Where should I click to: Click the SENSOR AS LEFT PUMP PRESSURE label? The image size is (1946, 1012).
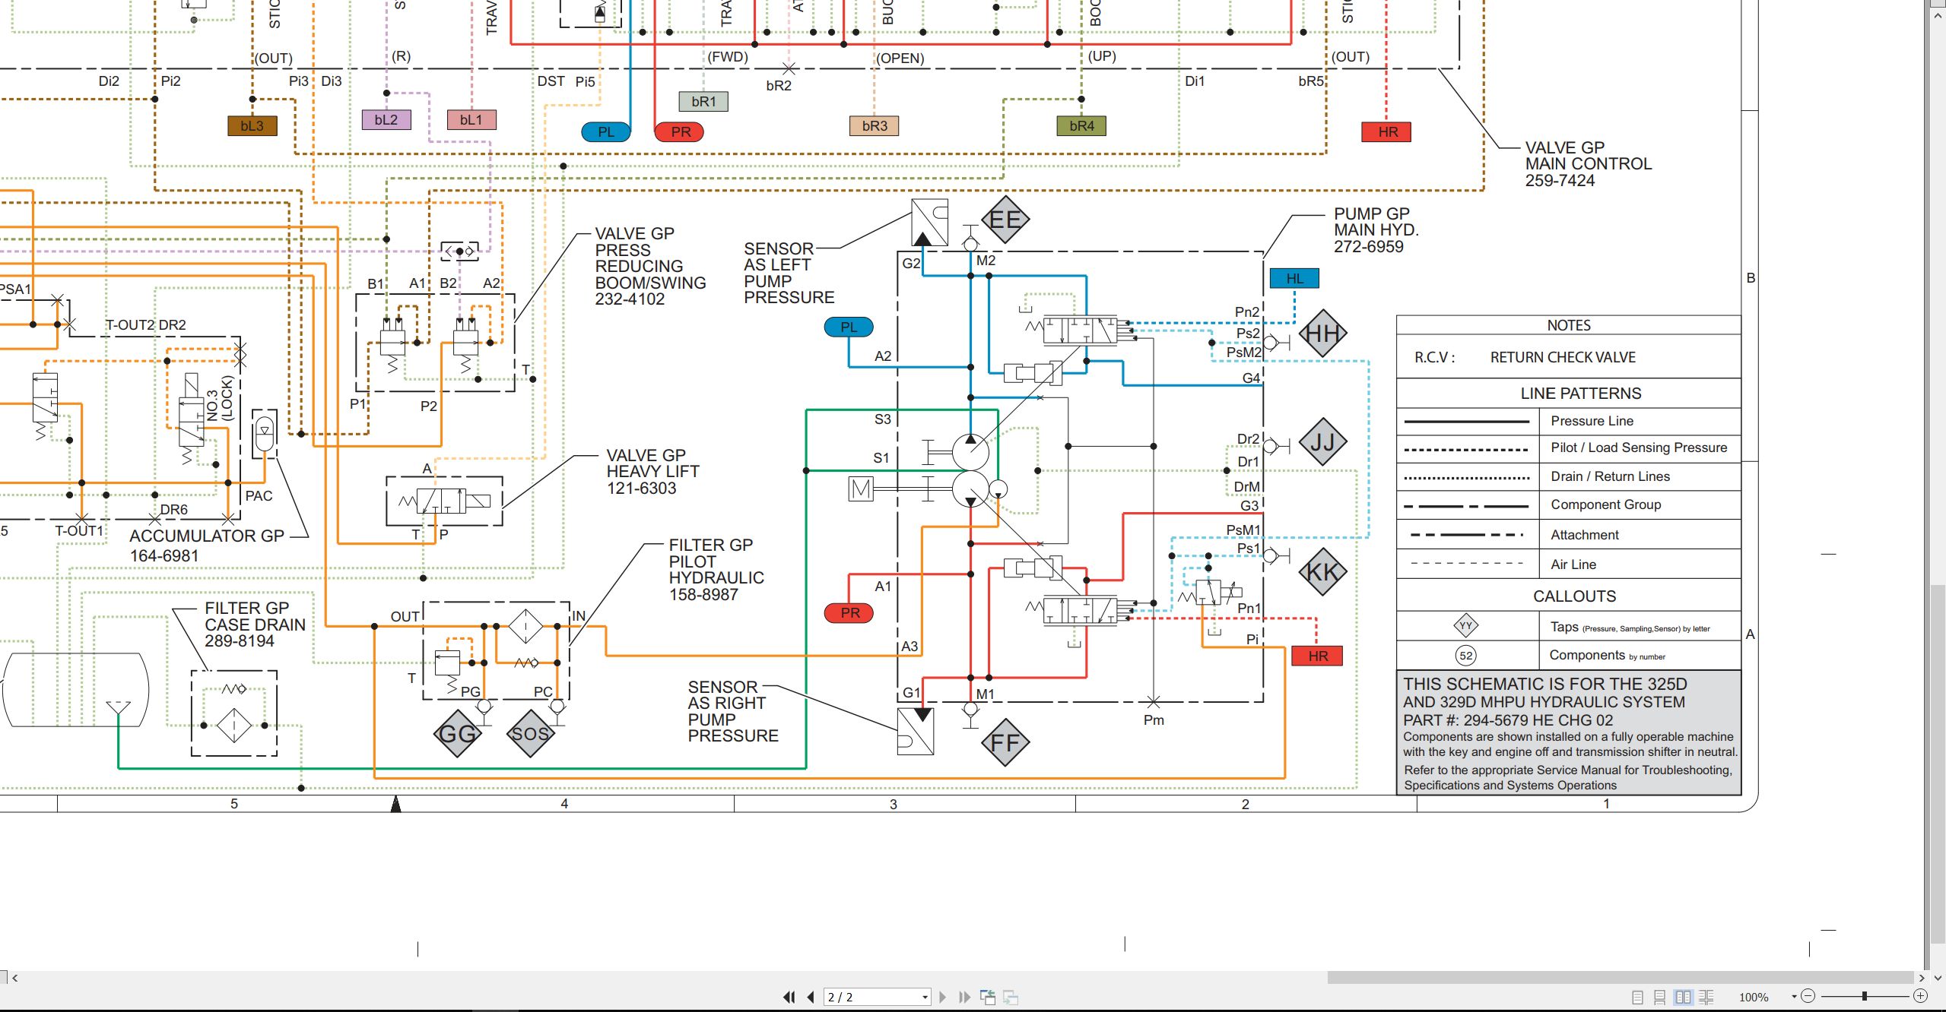click(789, 274)
